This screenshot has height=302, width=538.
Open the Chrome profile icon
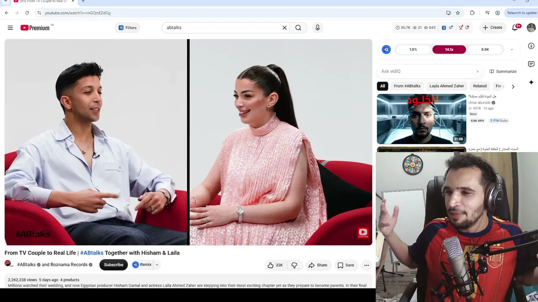(498, 13)
